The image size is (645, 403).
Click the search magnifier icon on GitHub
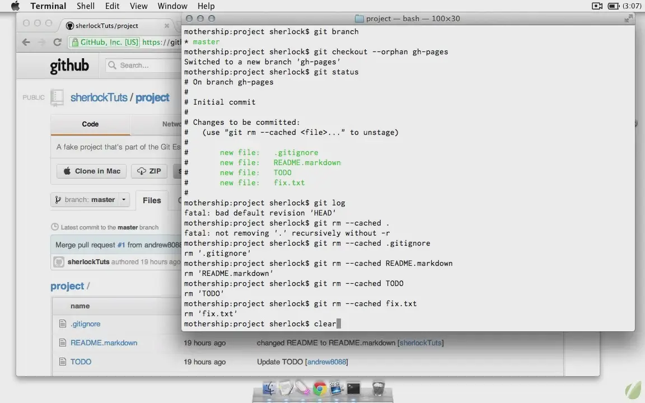coord(112,65)
